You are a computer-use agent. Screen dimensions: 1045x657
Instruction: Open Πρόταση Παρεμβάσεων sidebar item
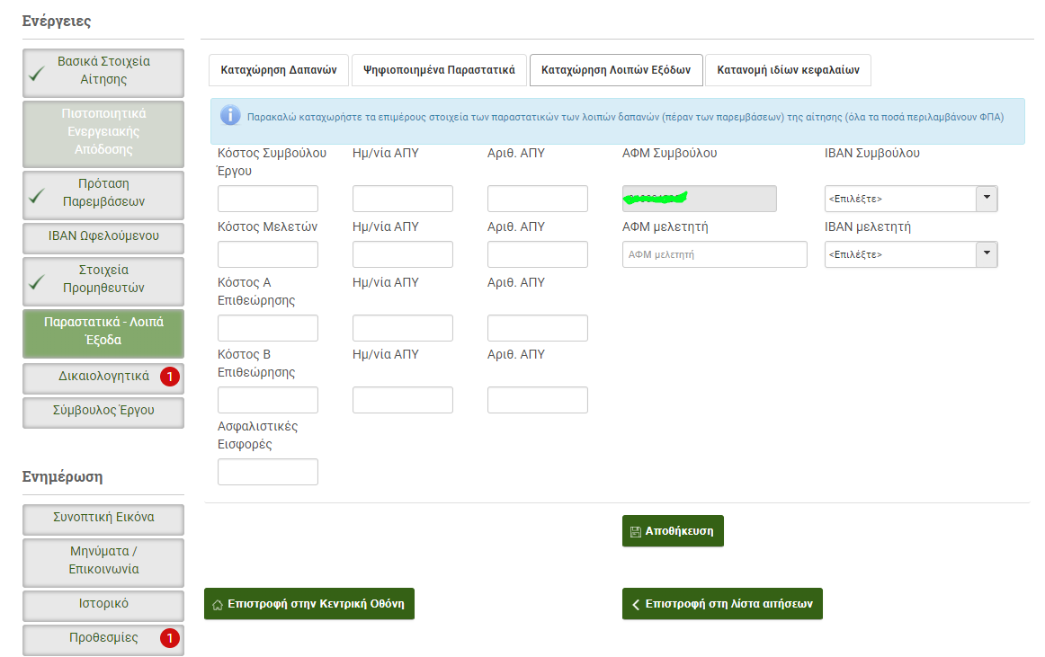tap(103, 193)
